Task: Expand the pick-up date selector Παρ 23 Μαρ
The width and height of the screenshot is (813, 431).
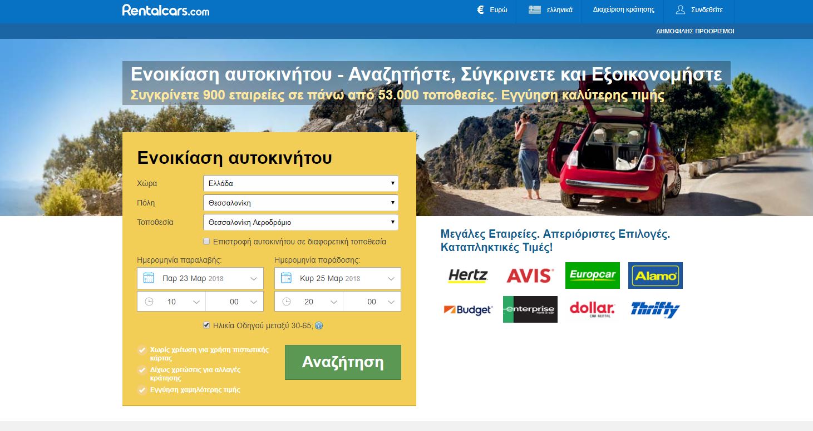Action: (200, 278)
